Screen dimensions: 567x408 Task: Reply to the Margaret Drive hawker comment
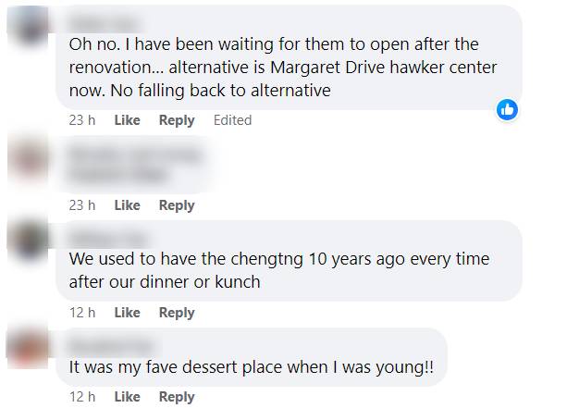[177, 120]
